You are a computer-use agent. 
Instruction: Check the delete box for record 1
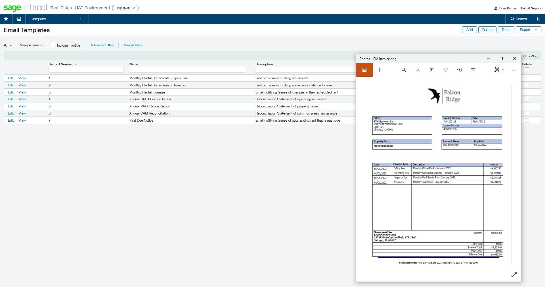click(527, 78)
